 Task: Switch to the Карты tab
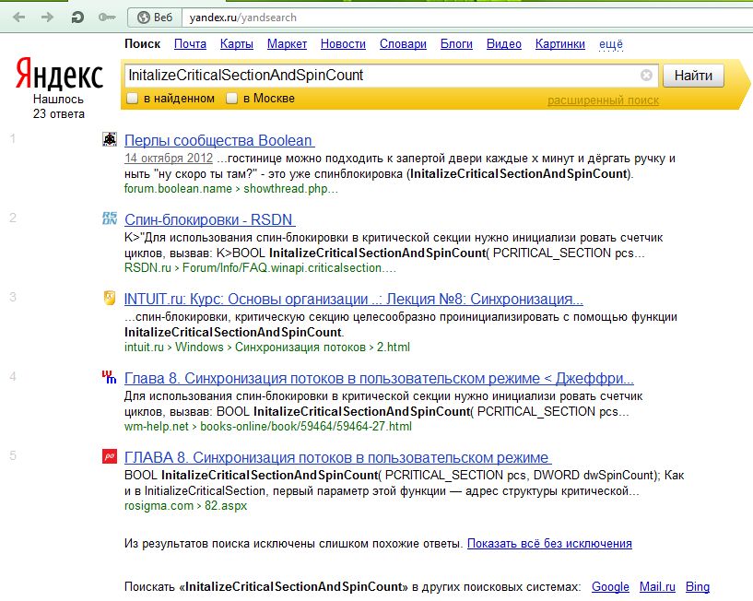click(x=237, y=44)
